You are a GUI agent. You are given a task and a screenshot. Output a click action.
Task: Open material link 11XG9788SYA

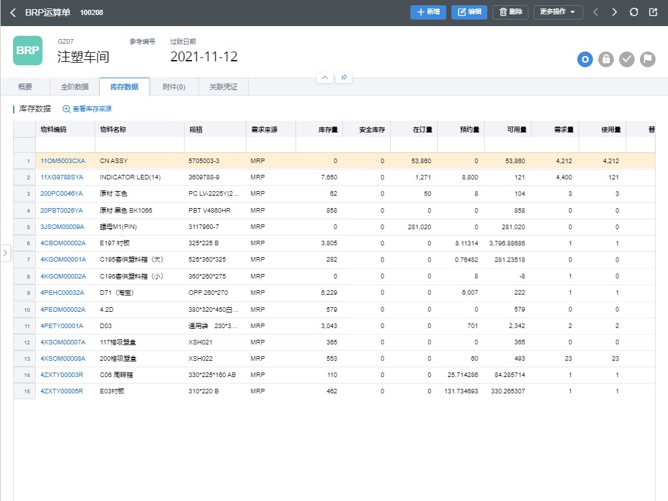[x=62, y=177]
